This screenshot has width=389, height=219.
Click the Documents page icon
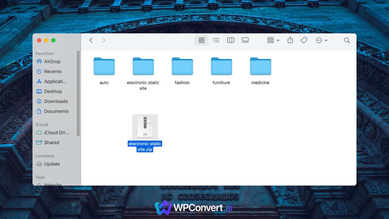pos(39,111)
